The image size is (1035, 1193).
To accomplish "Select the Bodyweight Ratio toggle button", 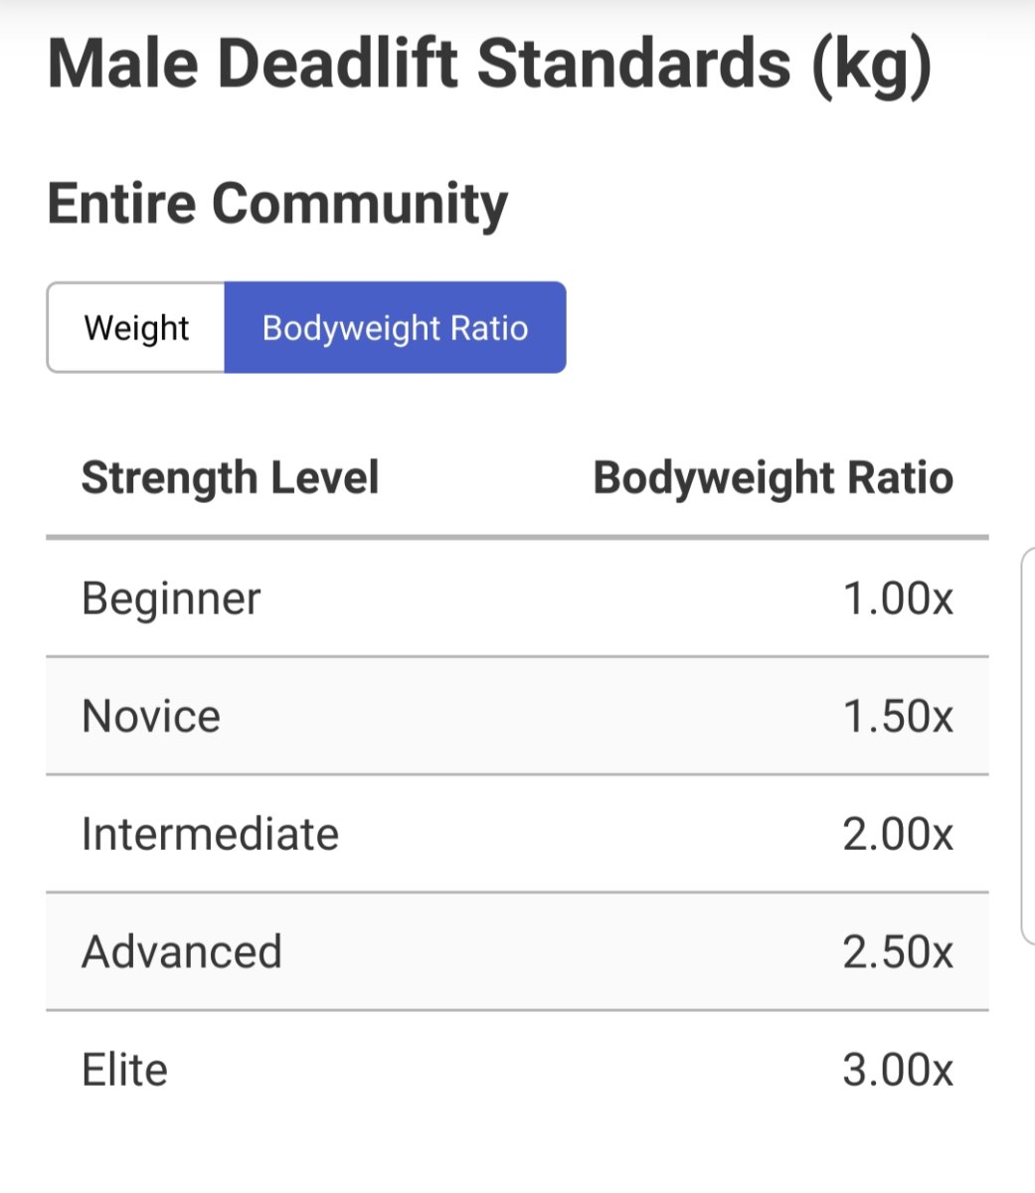I will tap(395, 328).
